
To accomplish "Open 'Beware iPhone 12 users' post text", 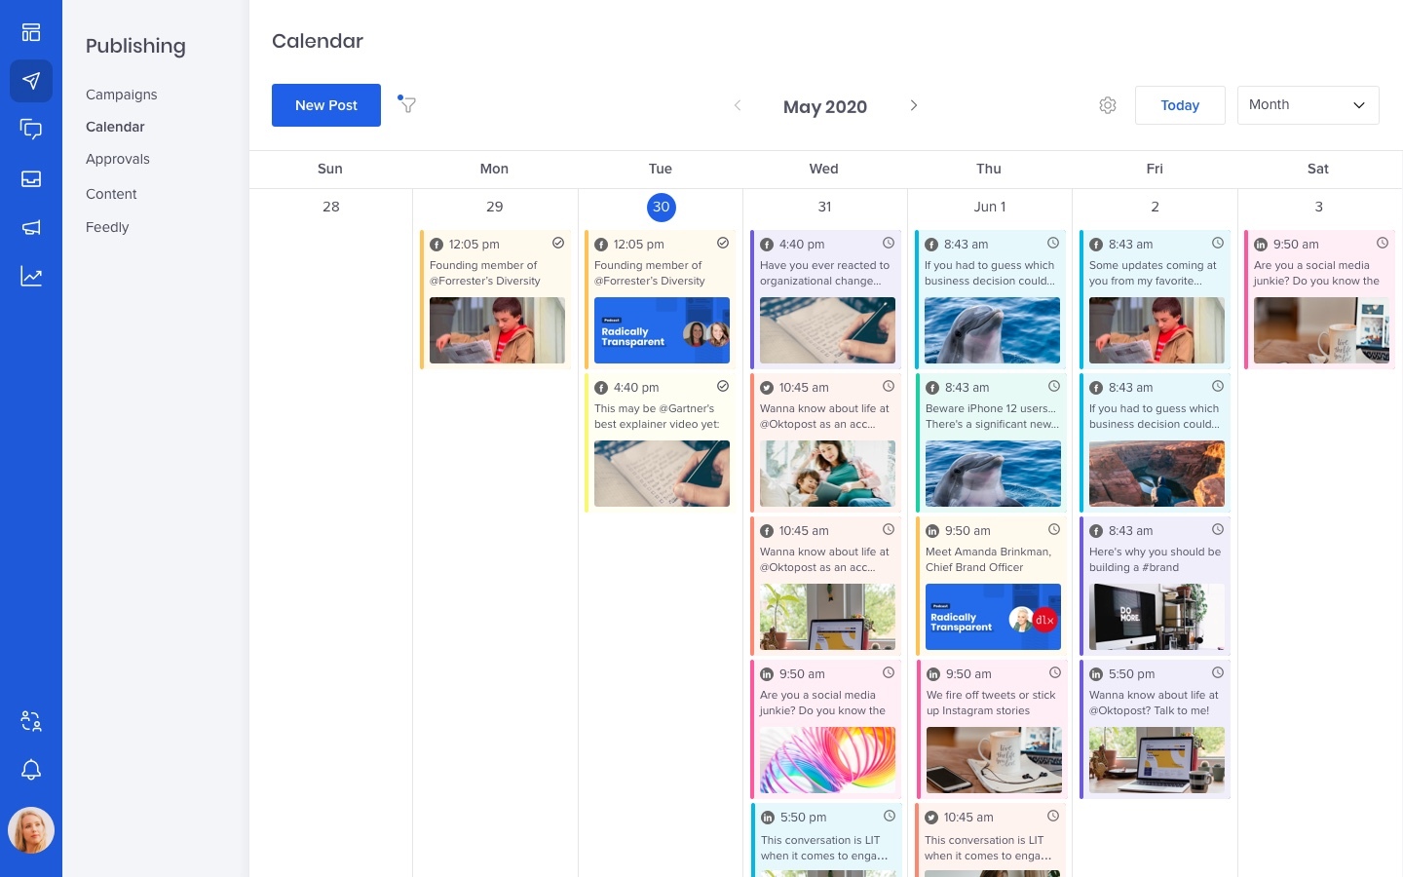I will click(x=992, y=416).
